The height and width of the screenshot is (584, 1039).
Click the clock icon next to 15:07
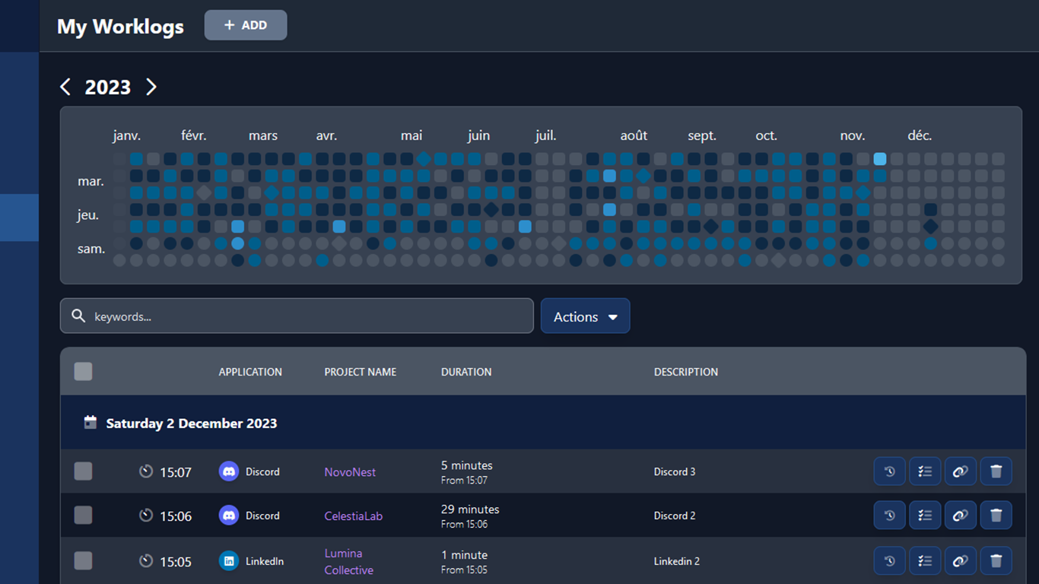coord(145,471)
